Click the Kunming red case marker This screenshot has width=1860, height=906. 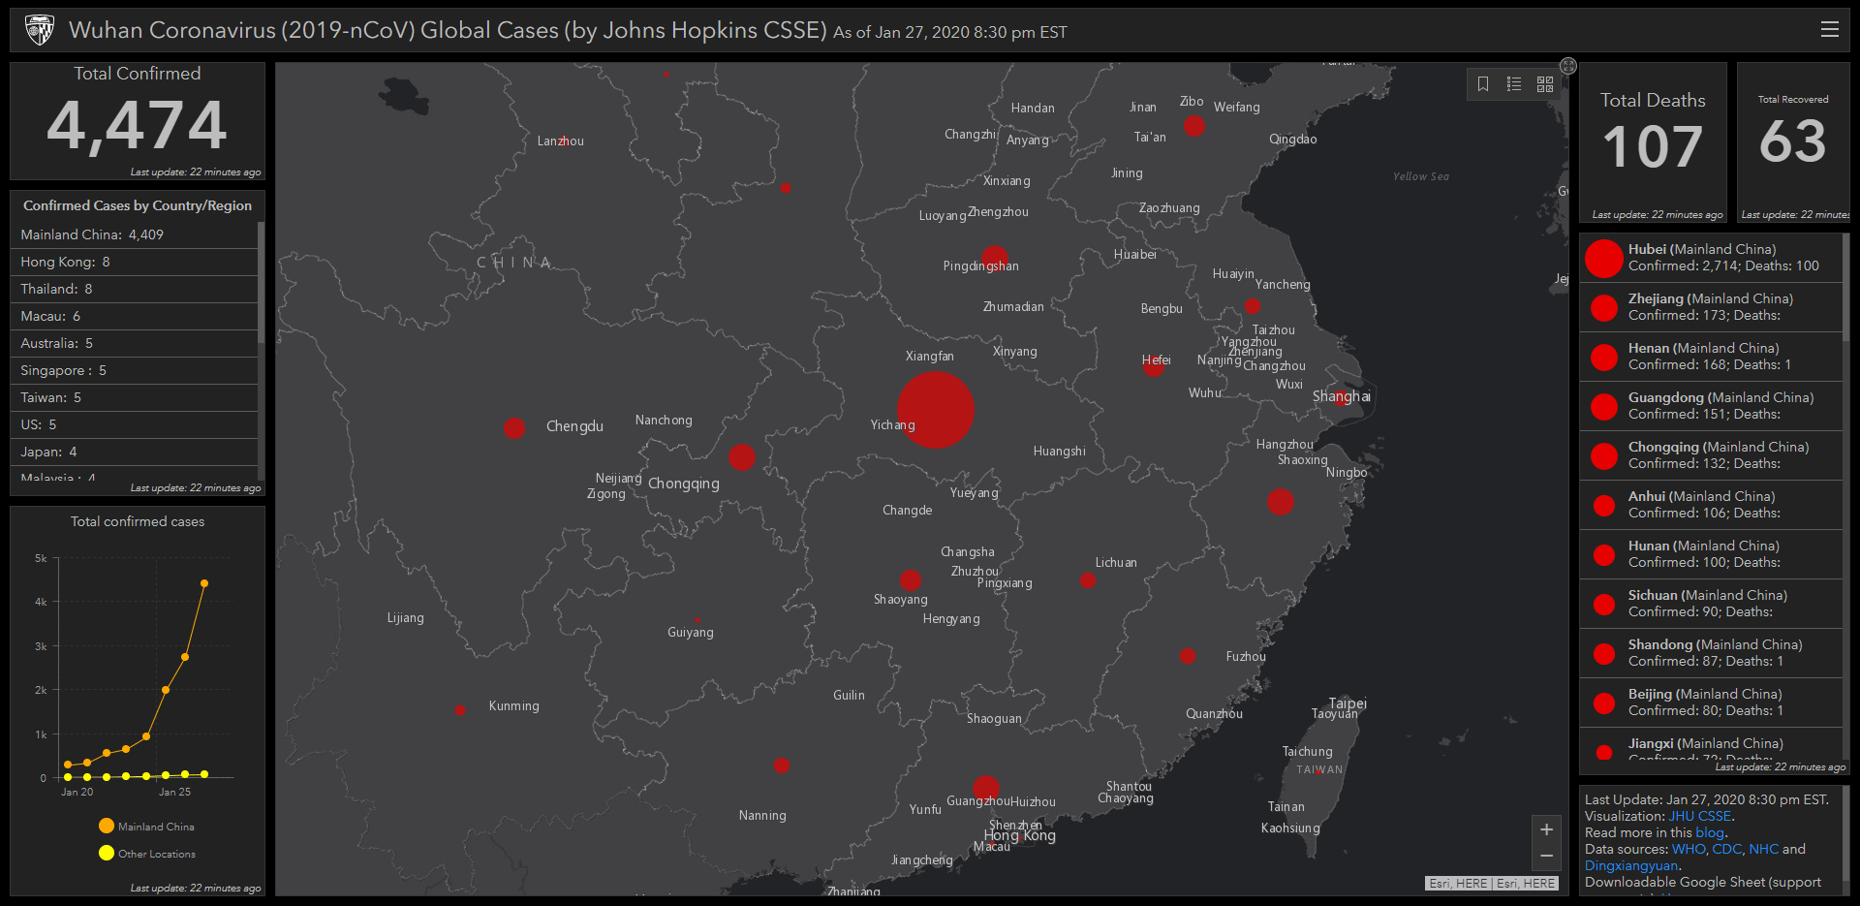point(460,710)
